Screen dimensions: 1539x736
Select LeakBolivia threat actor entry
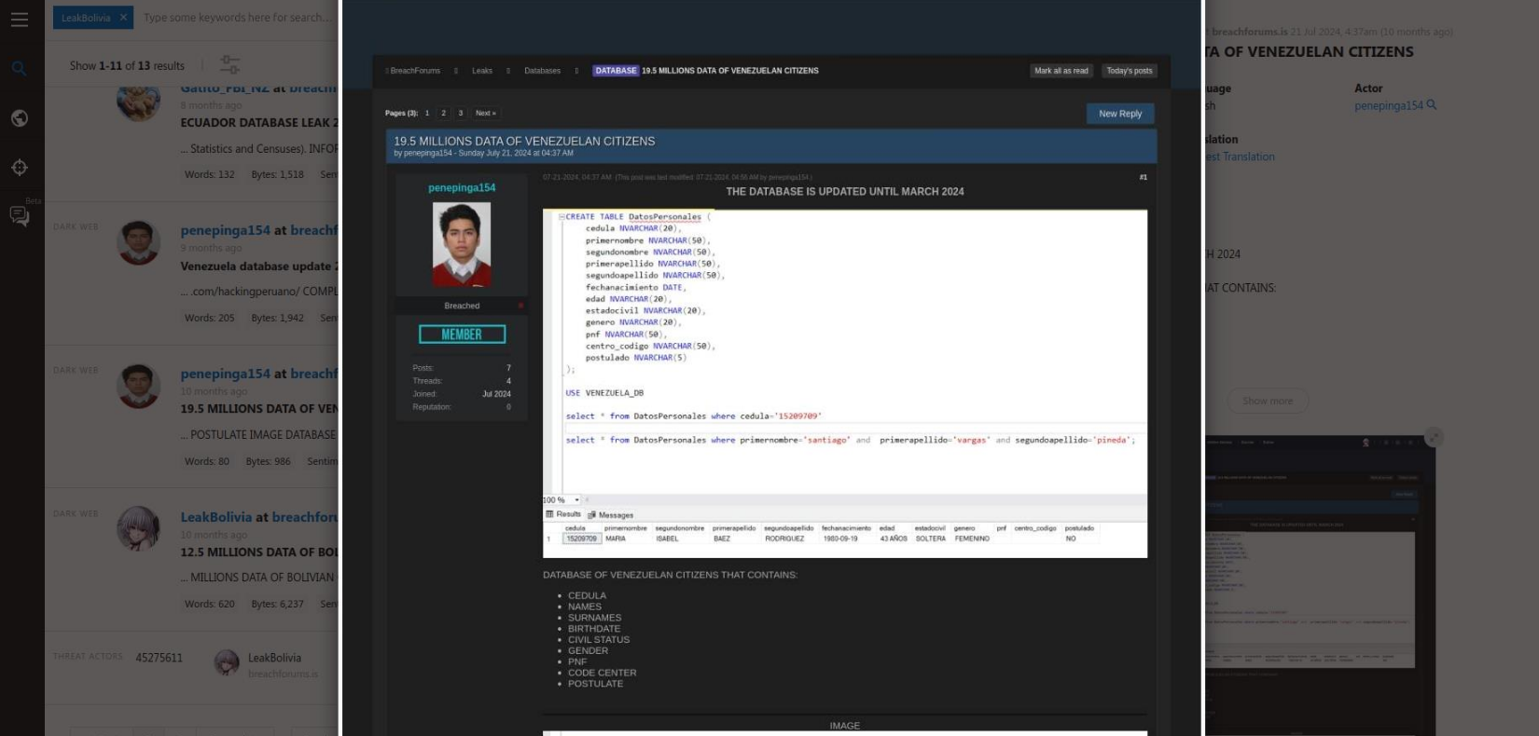(274, 658)
